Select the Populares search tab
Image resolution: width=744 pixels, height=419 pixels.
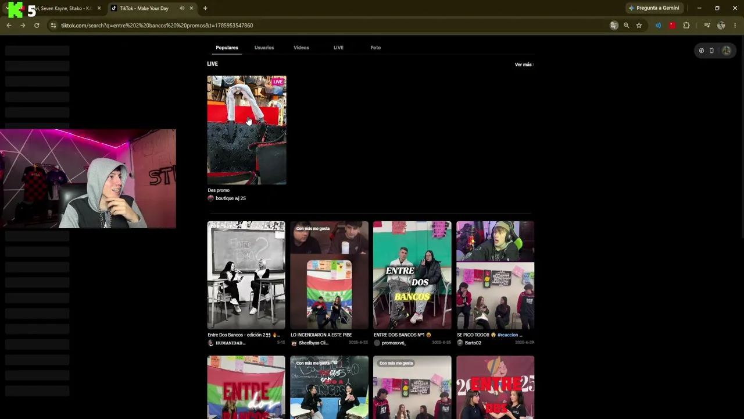point(227,48)
